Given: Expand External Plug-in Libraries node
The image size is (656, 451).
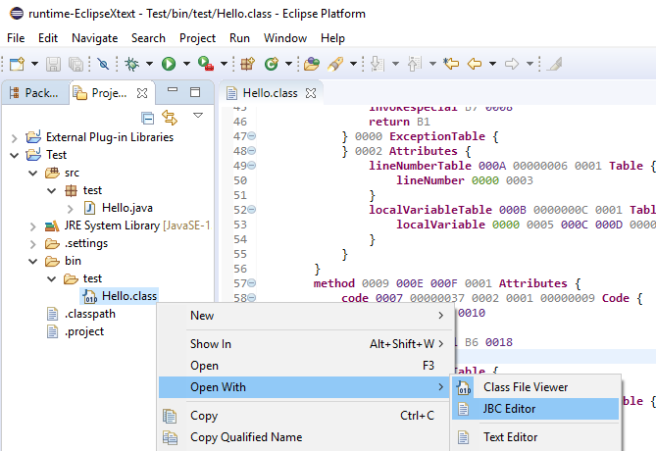Looking at the screenshot, I should coord(15,138).
